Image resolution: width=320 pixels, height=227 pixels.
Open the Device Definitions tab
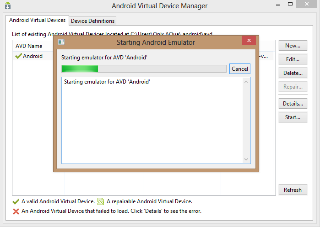coord(92,21)
